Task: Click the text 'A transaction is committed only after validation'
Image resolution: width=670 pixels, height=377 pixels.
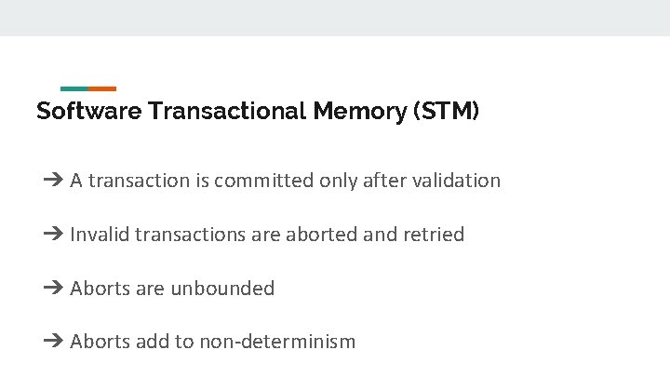Action: coord(285,181)
